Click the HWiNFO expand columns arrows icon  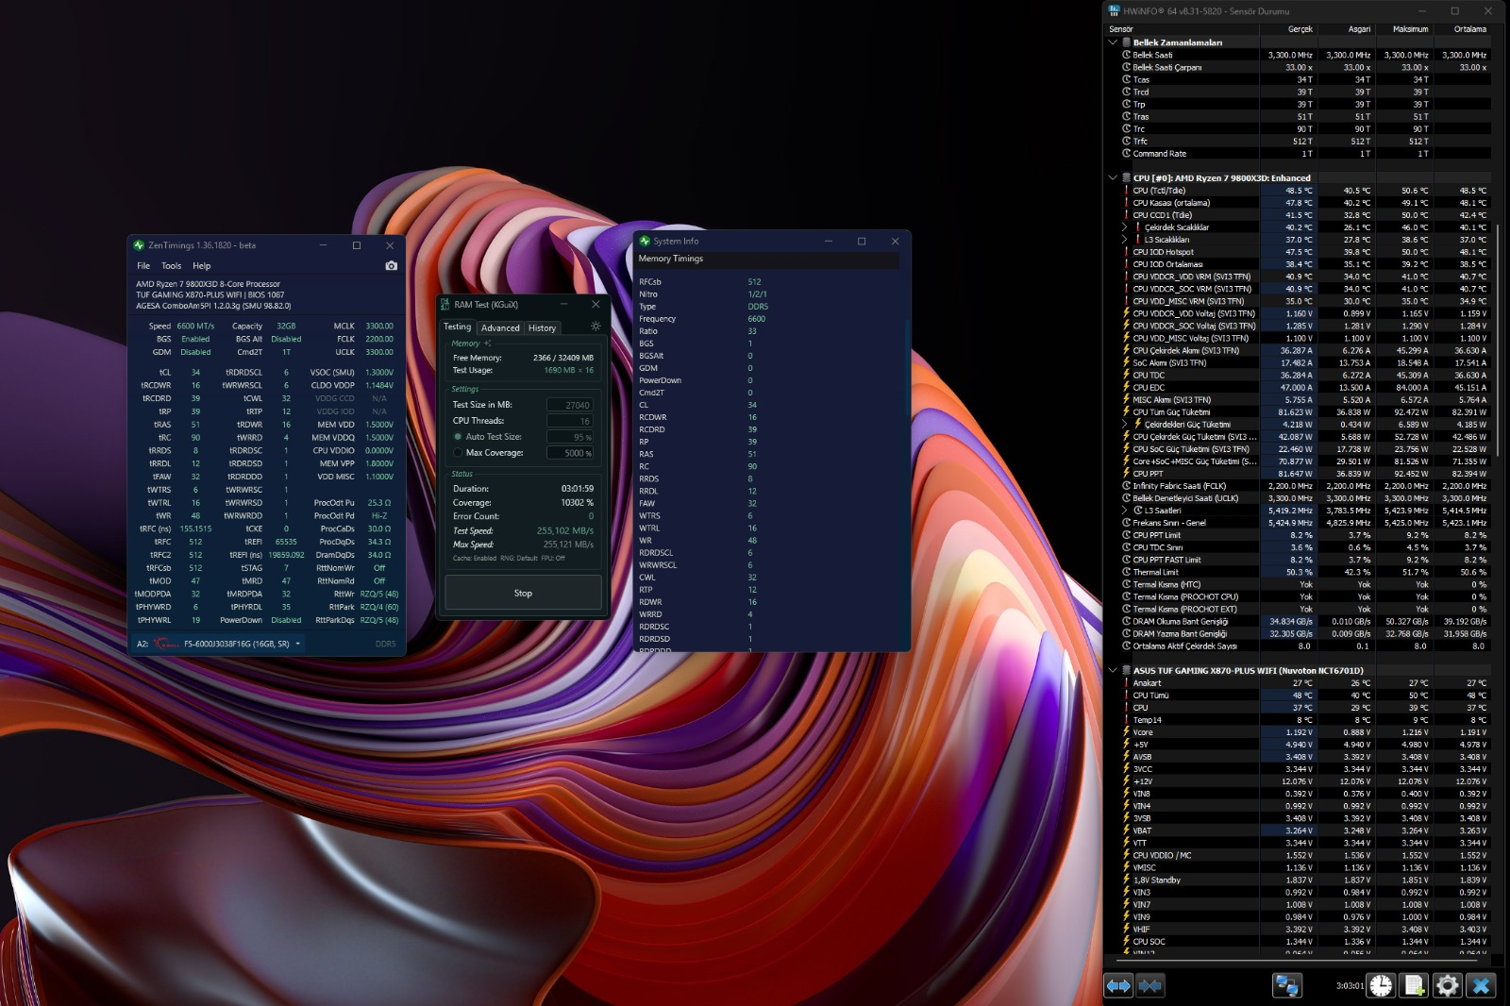coord(1119,985)
